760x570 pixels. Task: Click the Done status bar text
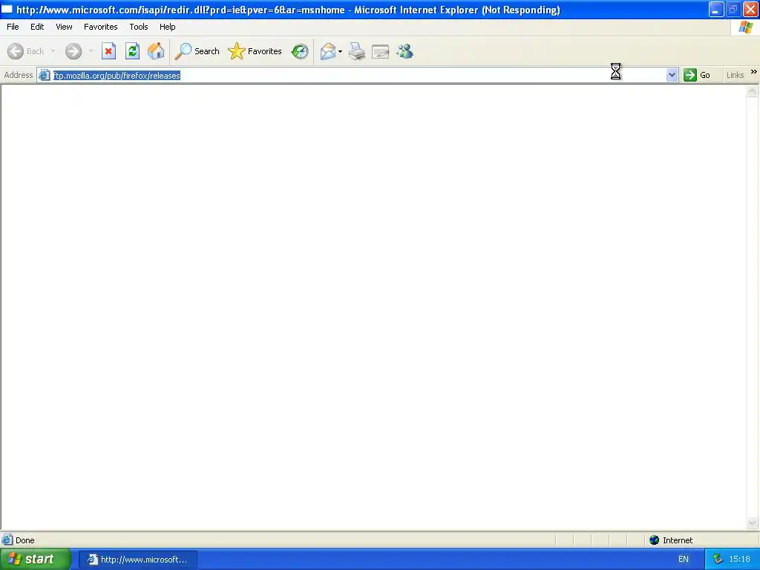point(25,540)
